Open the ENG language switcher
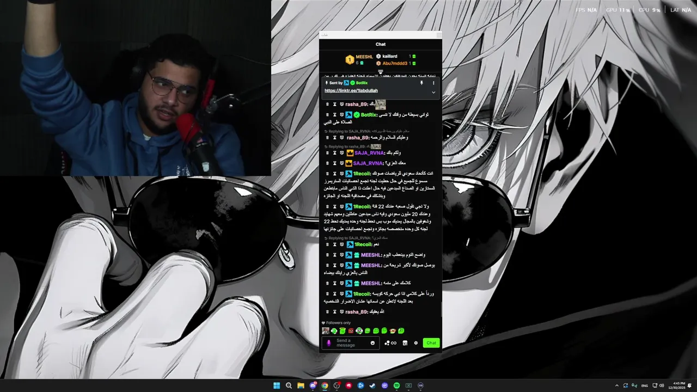Screen dimensions: 697x392 (x=645, y=385)
